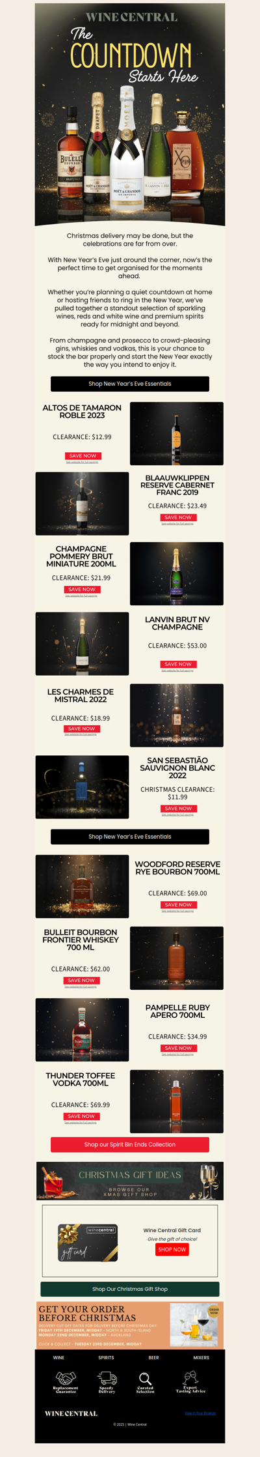The image size is (260, 1457).
Task: Click the Wine Central footer logo
Action: [x=71, y=1413]
